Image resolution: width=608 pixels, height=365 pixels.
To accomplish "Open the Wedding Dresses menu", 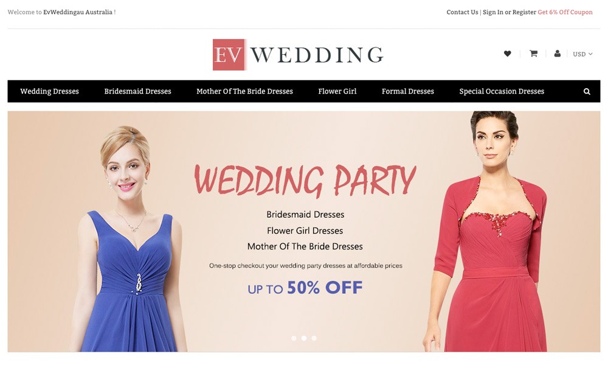I will click(49, 91).
